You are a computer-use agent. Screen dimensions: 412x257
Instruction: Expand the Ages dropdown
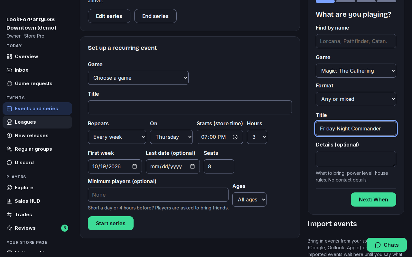click(249, 199)
